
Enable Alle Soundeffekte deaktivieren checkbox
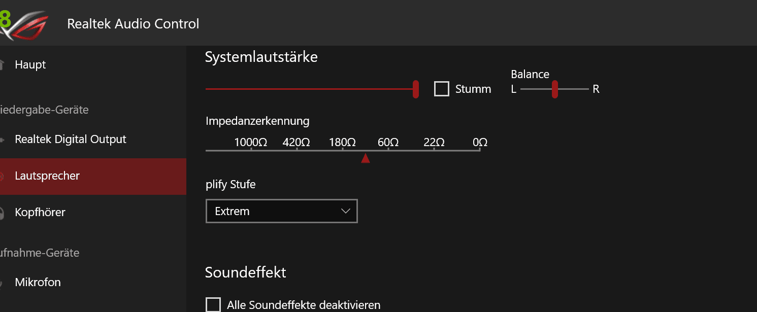click(213, 305)
